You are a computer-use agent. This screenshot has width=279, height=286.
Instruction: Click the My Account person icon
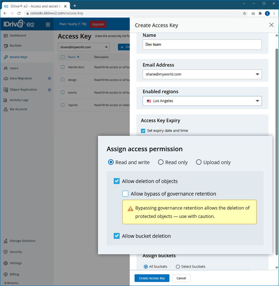tap(6, 109)
